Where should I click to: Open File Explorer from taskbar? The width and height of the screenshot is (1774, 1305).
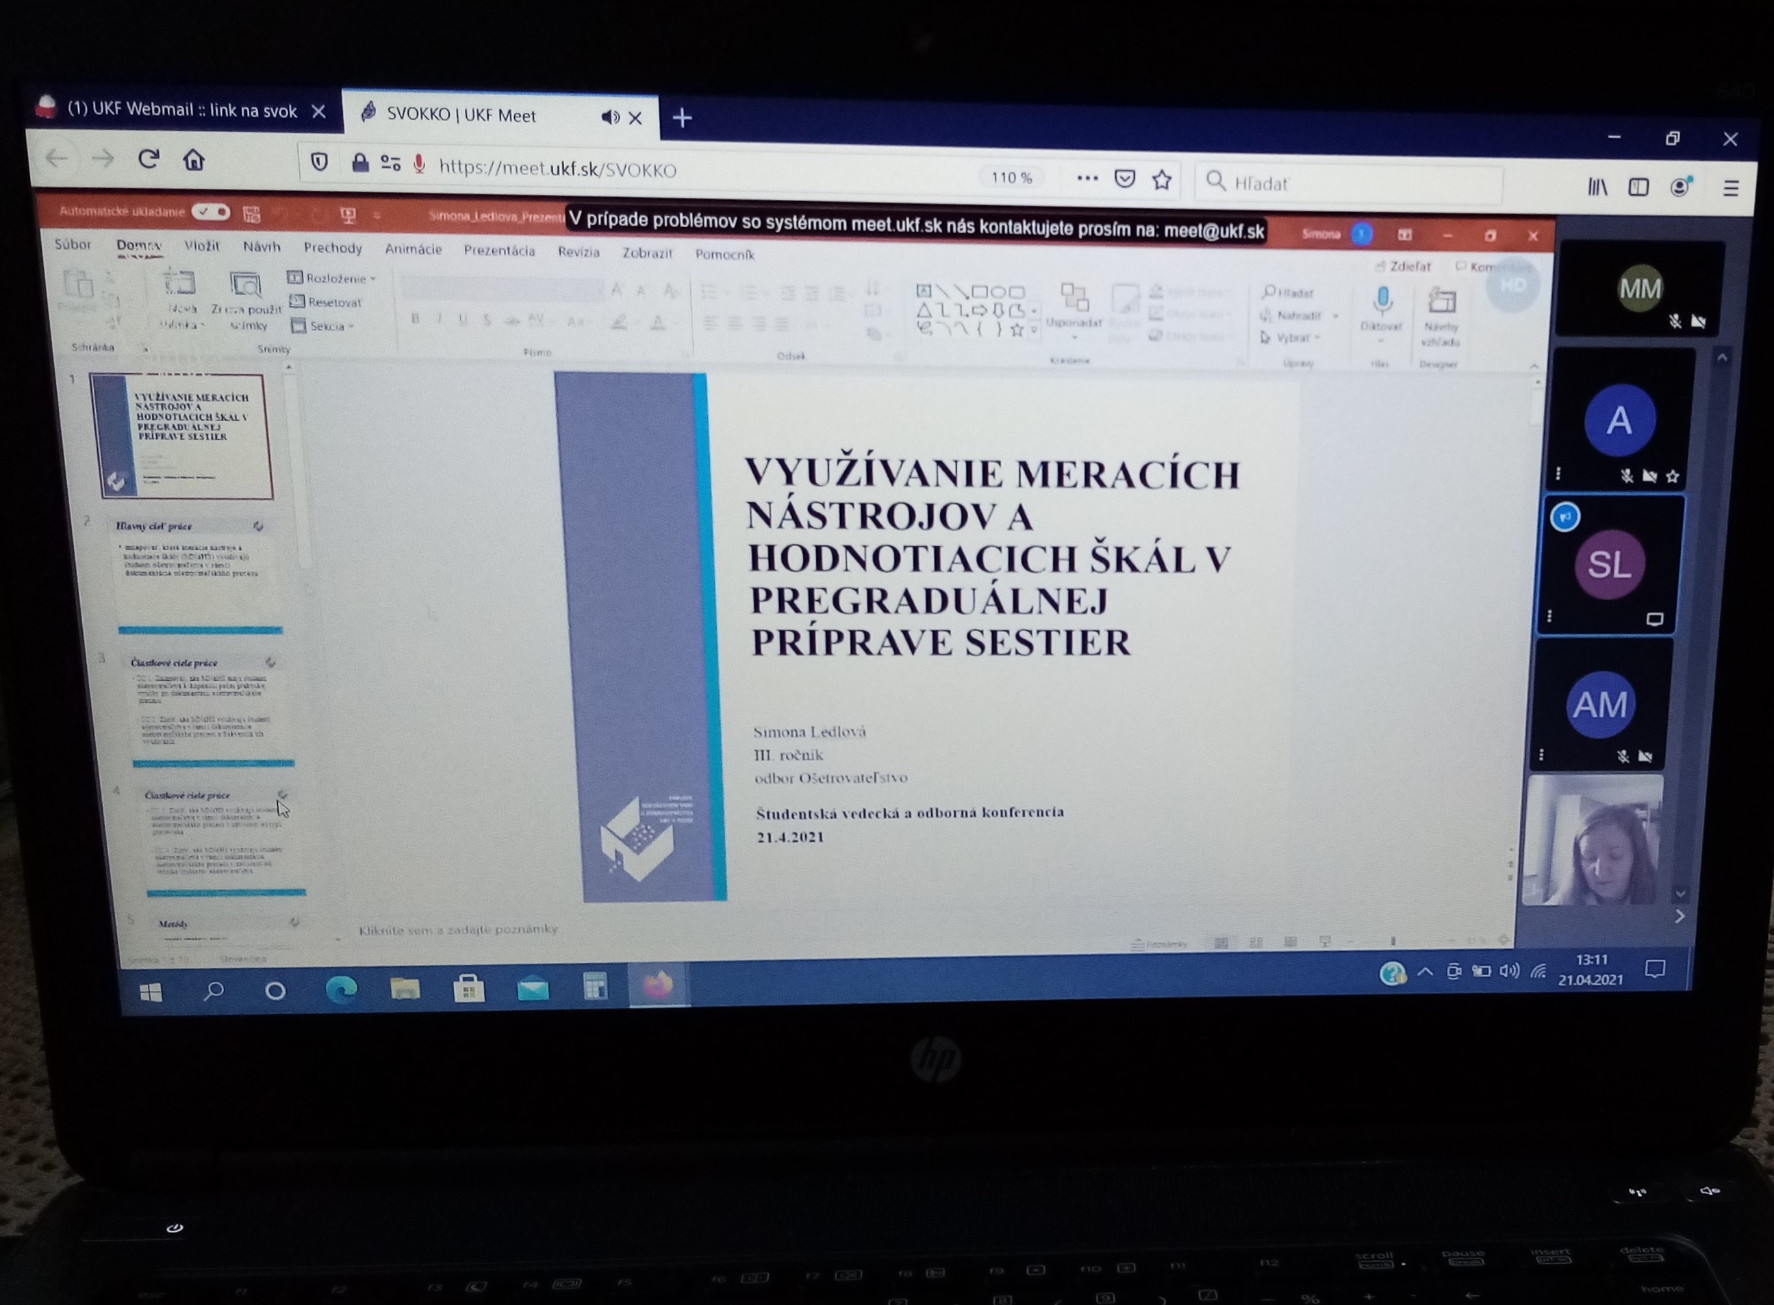coord(405,988)
